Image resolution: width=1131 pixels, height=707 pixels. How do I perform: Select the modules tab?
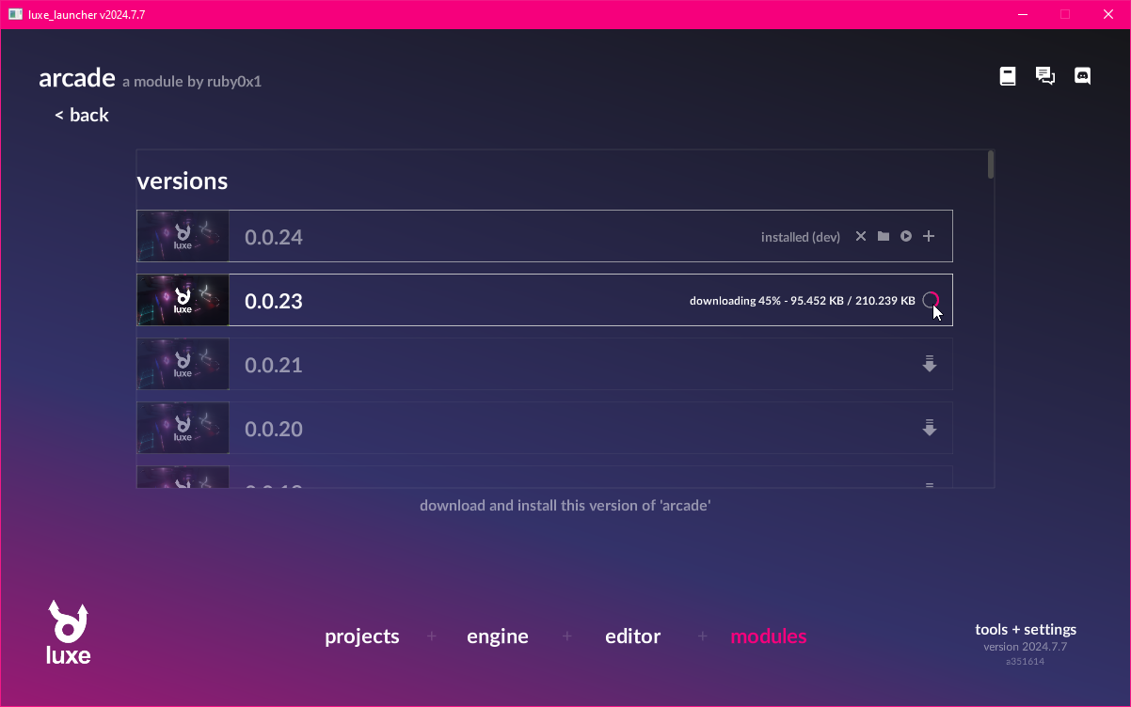(769, 636)
